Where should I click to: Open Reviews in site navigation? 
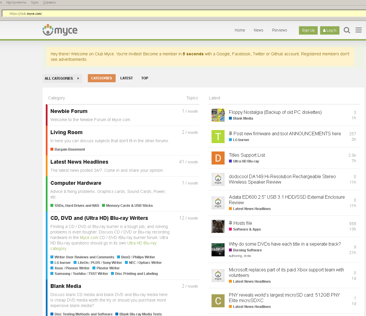[x=279, y=30]
